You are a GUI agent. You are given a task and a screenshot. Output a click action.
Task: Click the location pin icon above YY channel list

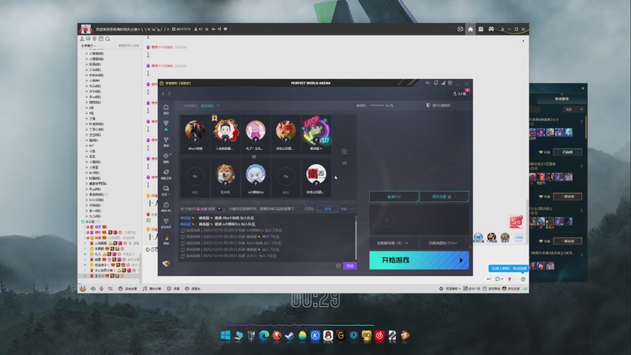95,39
